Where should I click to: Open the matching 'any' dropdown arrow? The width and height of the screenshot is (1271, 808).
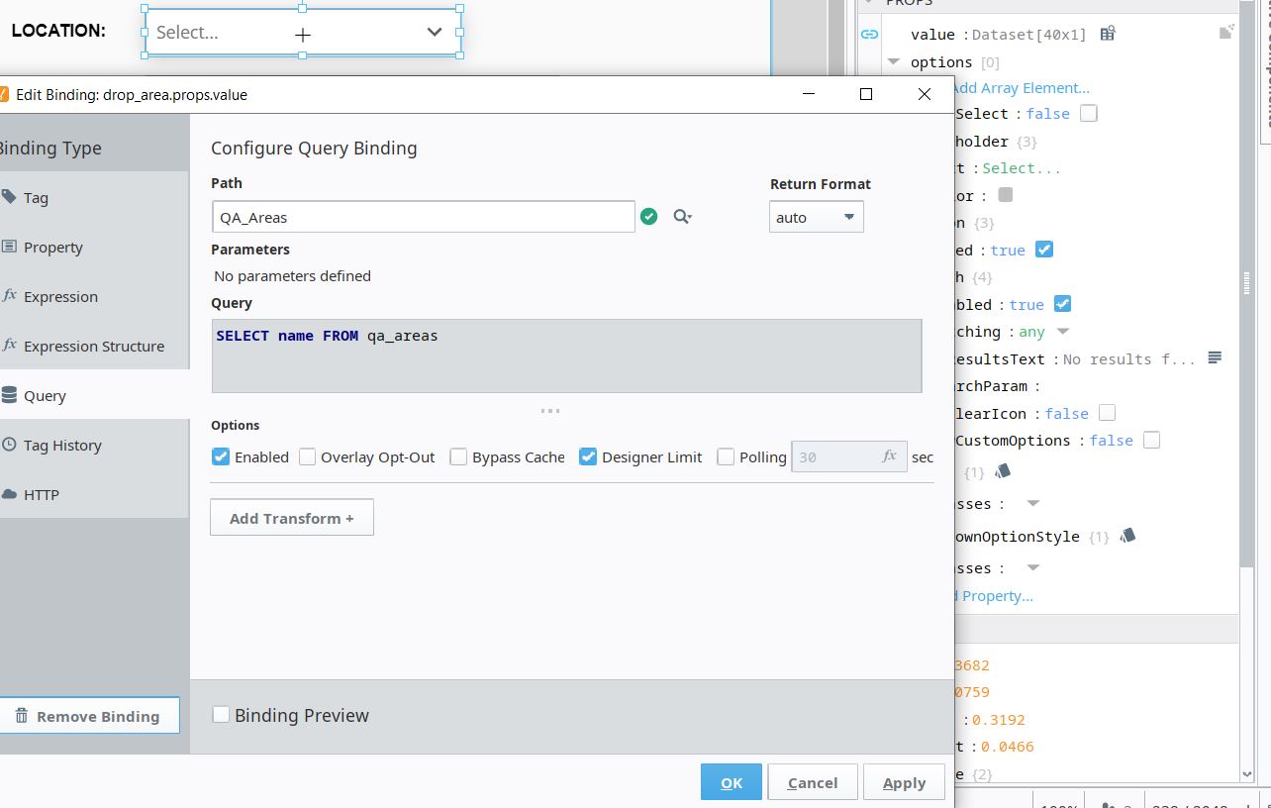(x=1063, y=331)
